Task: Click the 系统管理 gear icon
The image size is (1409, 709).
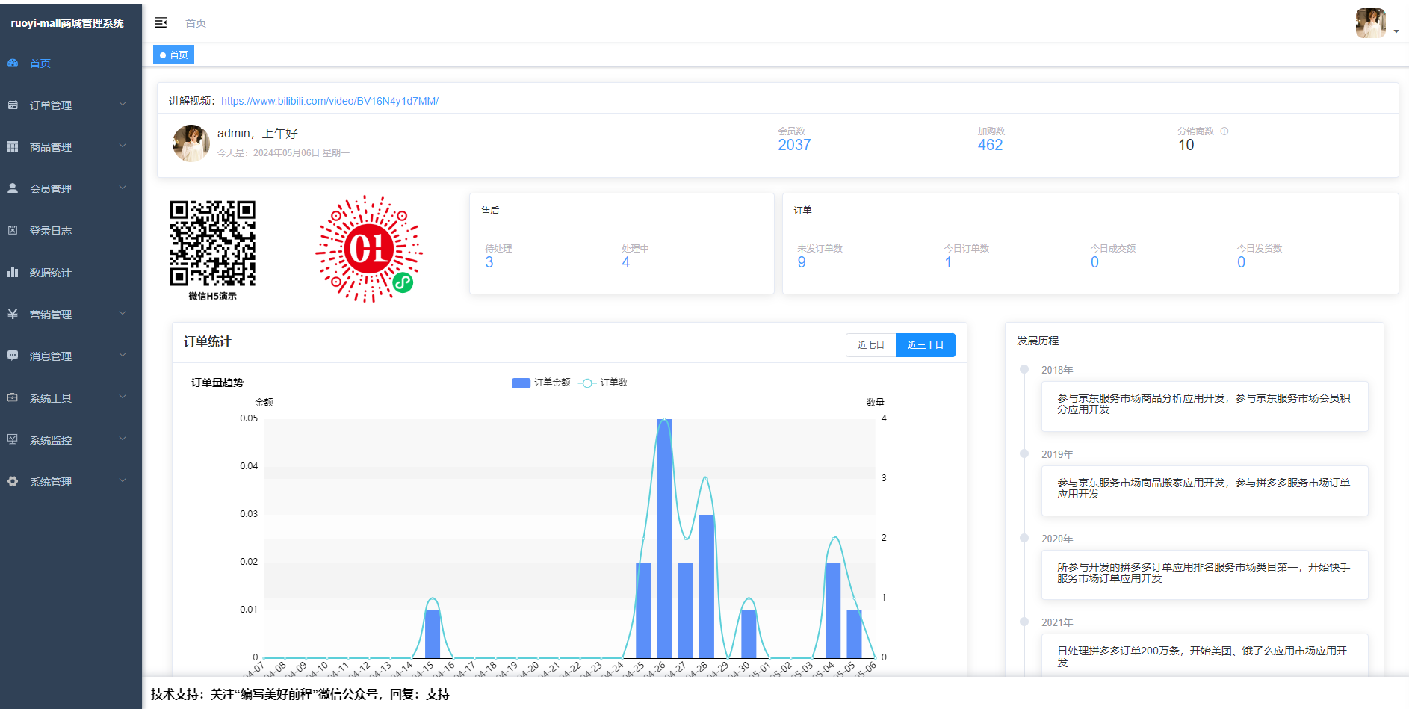Action: [x=13, y=482]
